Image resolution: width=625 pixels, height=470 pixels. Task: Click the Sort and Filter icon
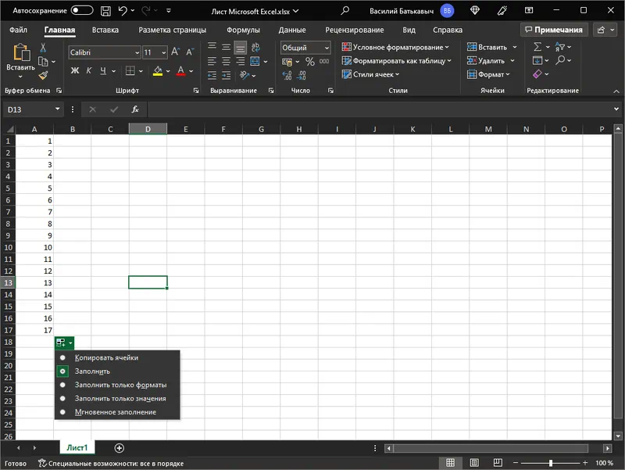coord(559,47)
